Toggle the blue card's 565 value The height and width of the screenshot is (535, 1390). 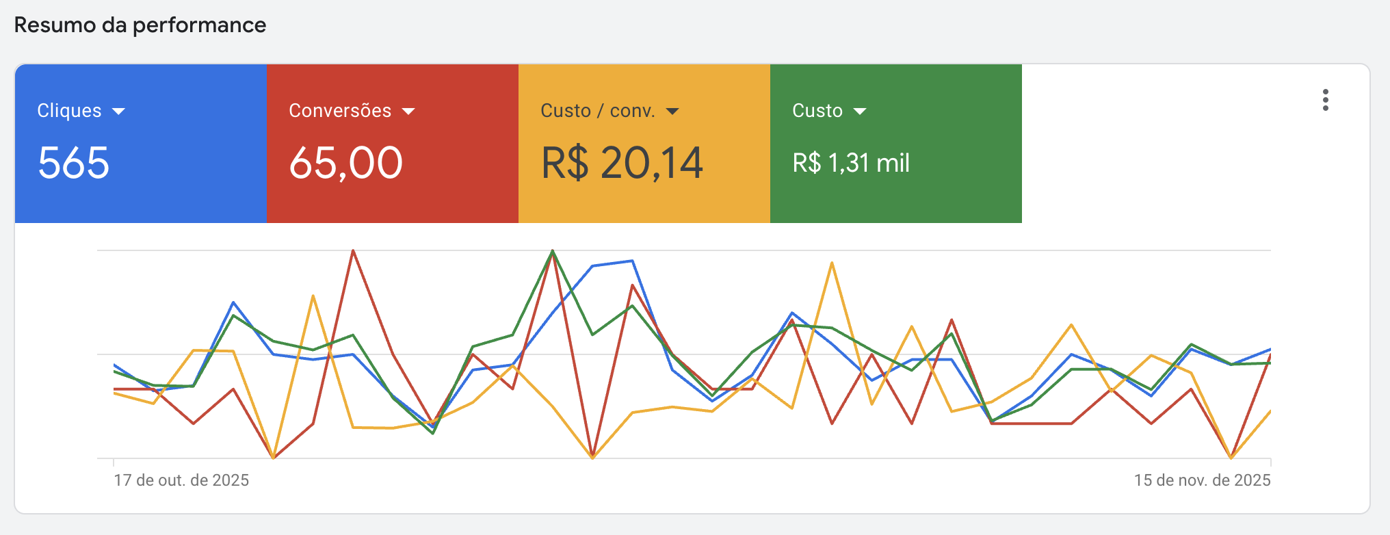[73, 163]
